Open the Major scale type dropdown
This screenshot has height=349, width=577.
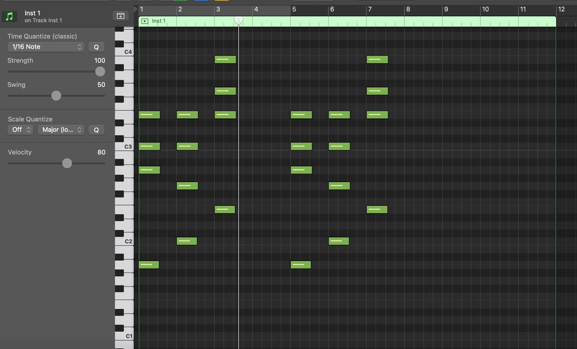point(61,130)
